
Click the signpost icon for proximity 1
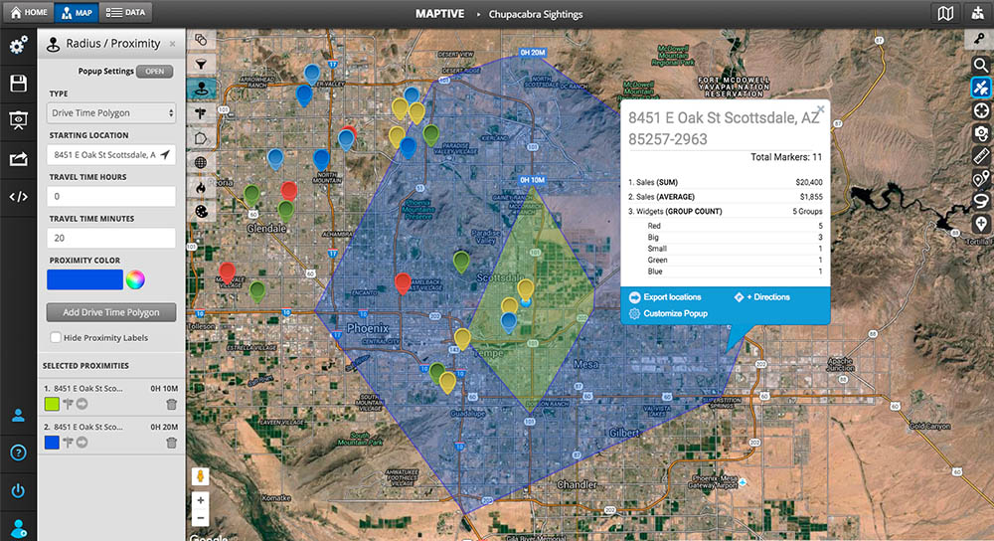68,404
